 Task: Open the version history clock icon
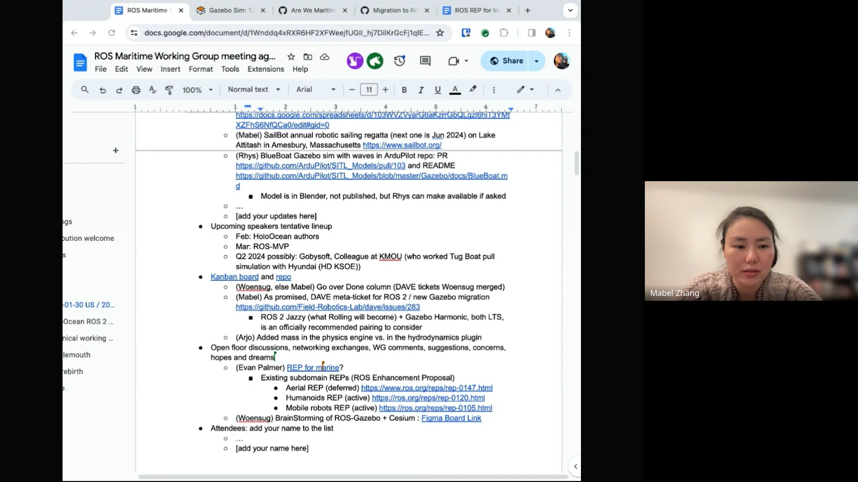tap(400, 61)
